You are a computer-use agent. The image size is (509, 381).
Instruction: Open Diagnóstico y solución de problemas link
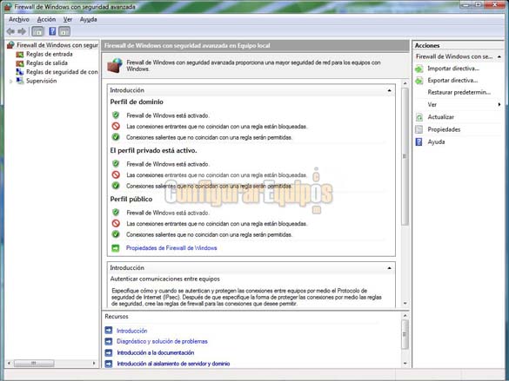pyautogui.click(x=162, y=341)
